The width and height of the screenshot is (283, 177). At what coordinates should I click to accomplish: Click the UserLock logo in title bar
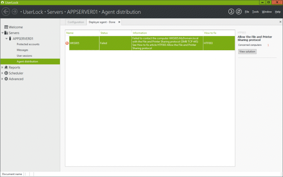[x=2, y=2]
